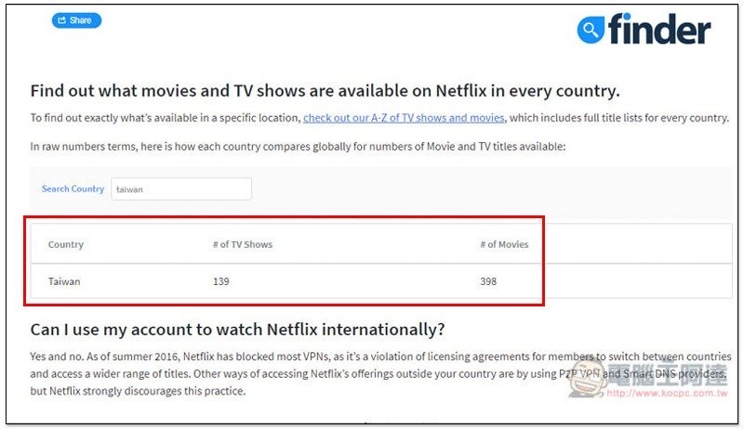The height and width of the screenshot is (429, 744).
Task: Click the finder magnifying glass logo icon
Action: tap(590, 31)
